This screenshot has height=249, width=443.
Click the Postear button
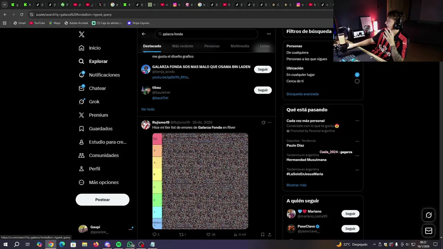click(x=102, y=200)
